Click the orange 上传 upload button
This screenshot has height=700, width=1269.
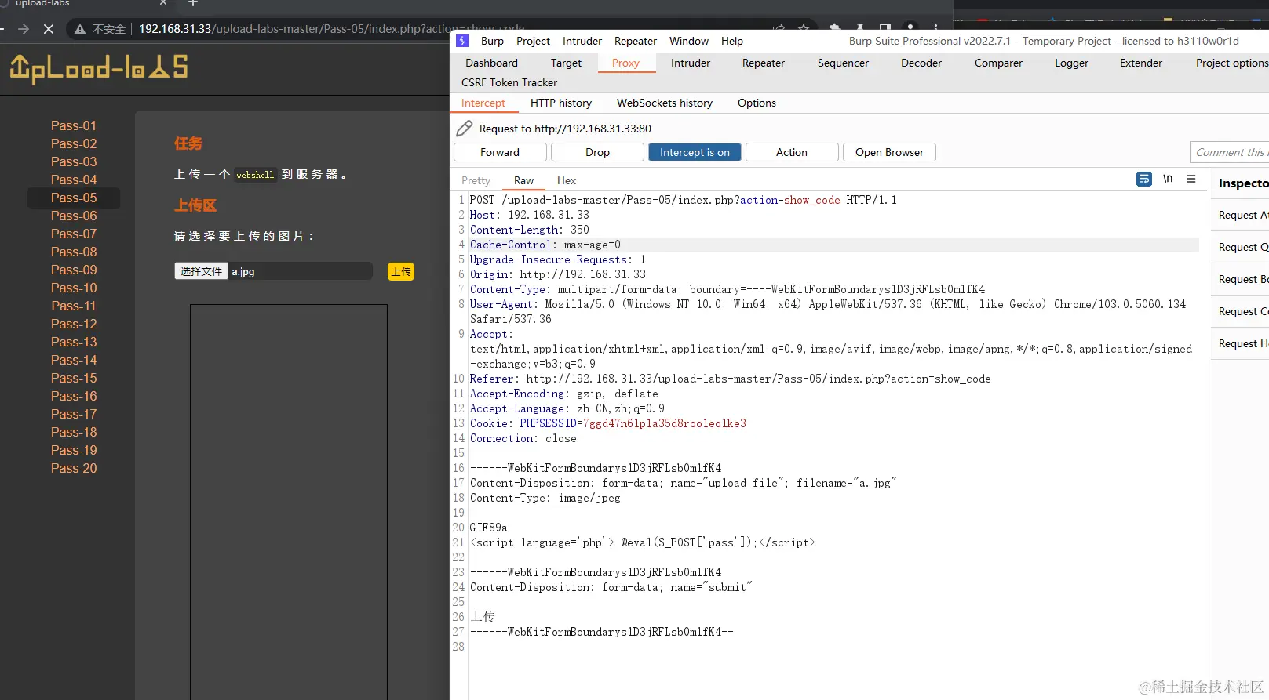(x=401, y=271)
